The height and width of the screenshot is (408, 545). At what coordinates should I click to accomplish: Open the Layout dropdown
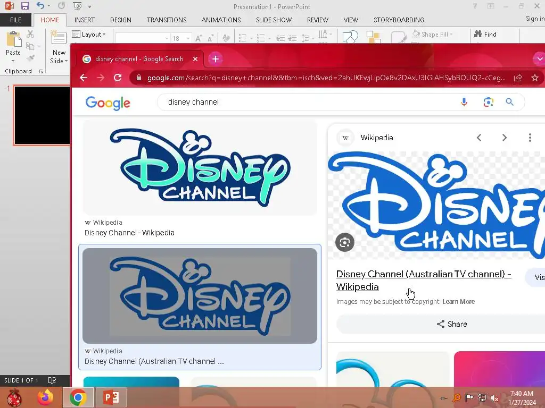click(89, 34)
